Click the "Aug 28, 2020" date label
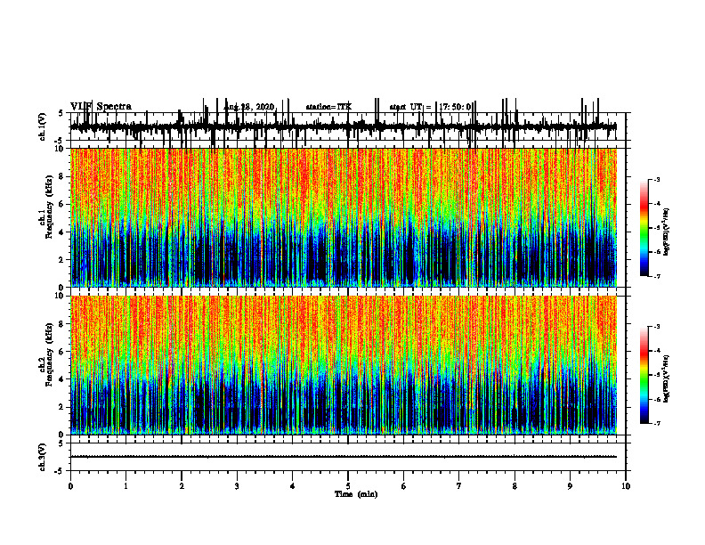The width and height of the screenshot is (705, 545). click(249, 107)
